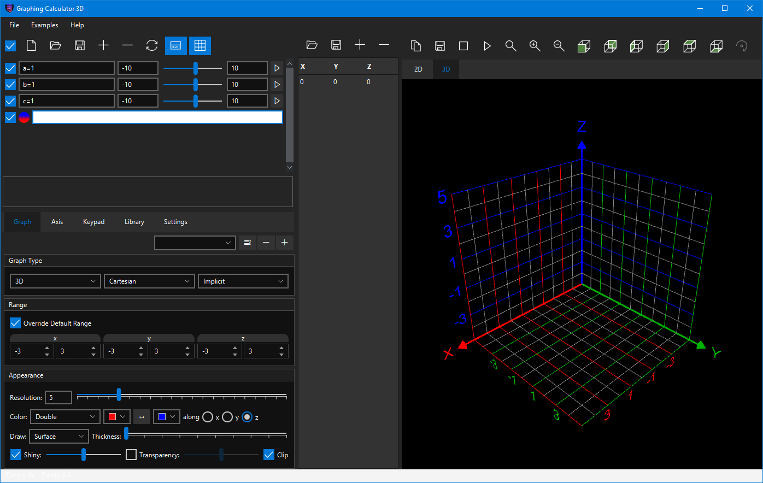Switch to the 2D graph tab
763x483 pixels.
pos(418,69)
